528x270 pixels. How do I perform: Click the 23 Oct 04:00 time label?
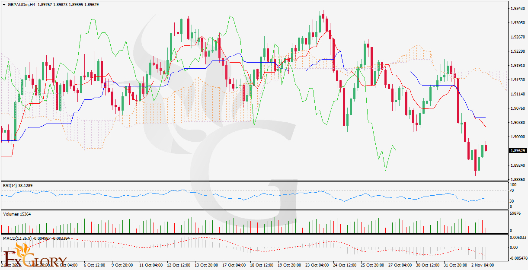pyautogui.click(x=317, y=264)
